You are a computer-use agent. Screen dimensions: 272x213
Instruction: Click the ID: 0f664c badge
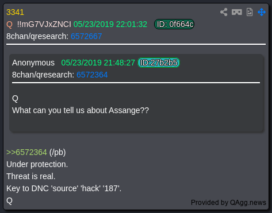(174, 24)
